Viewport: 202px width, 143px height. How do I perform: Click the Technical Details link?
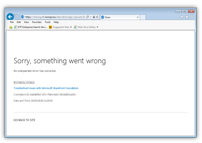click(x=24, y=83)
